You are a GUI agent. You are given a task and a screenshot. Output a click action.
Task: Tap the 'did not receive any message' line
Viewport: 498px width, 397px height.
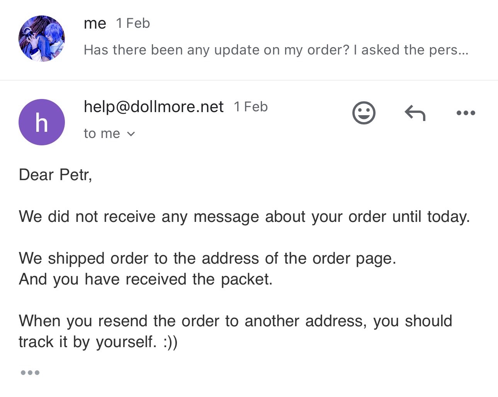(244, 216)
